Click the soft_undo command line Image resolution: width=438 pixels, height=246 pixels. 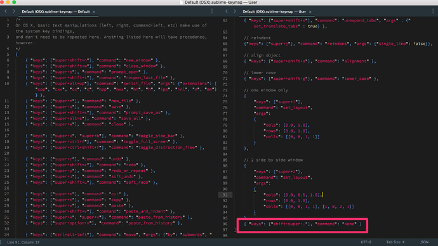[84, 176]
